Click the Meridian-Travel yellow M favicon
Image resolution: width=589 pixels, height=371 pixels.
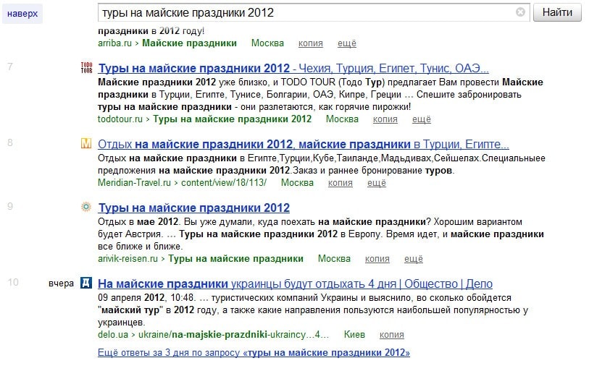tap(86, 143)
